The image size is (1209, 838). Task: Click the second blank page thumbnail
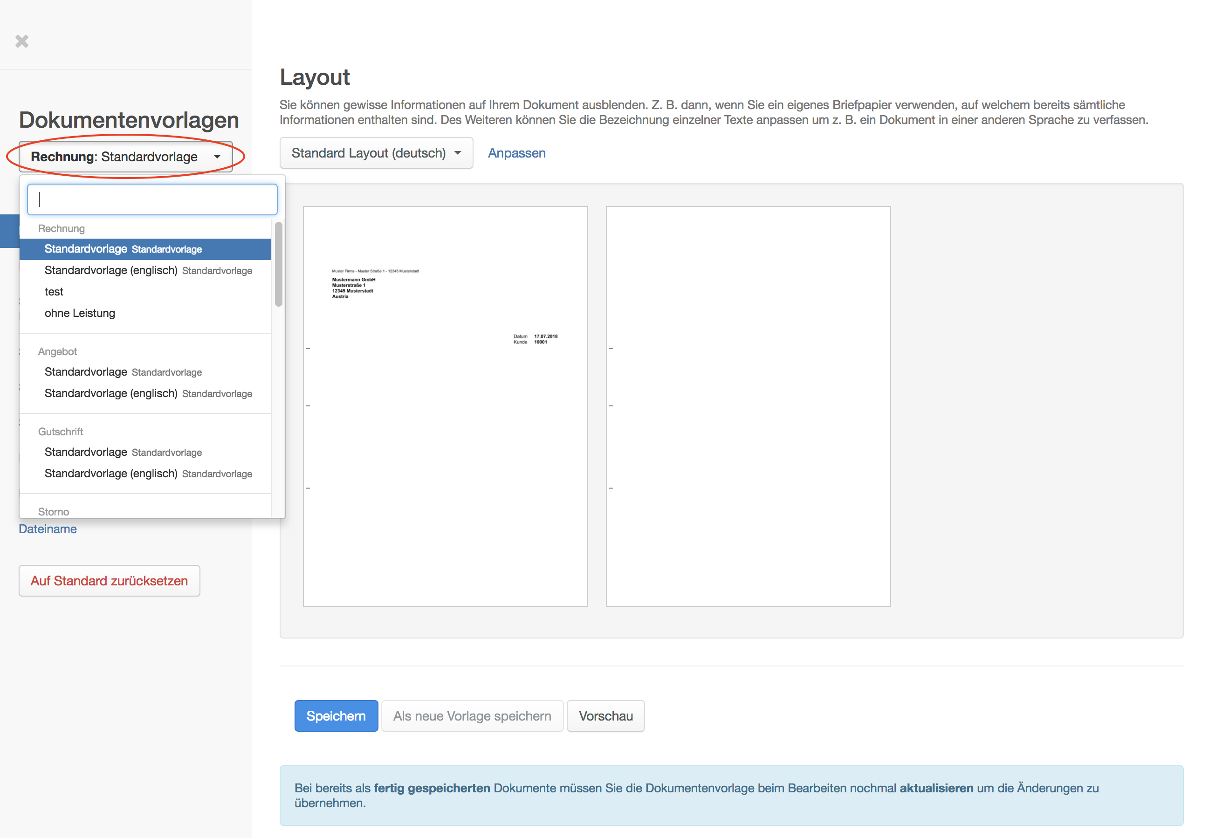tap(748, 406)
